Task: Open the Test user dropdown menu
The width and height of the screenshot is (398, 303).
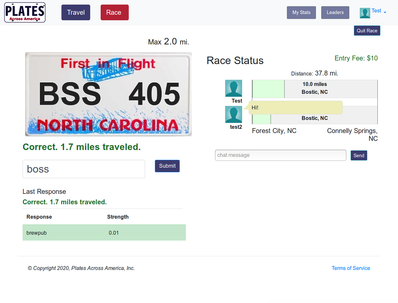Action: click(379, 11)
